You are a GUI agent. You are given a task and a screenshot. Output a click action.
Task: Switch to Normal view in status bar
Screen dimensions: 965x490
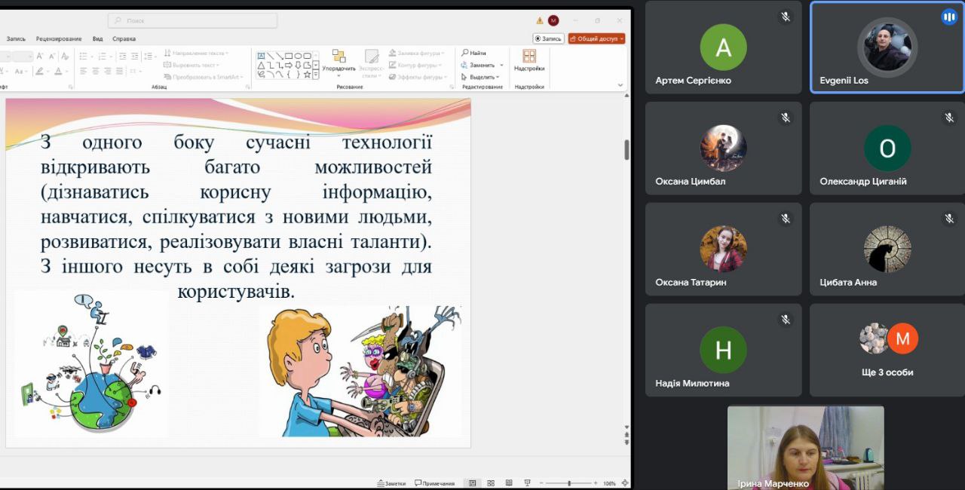pos(472,483)
